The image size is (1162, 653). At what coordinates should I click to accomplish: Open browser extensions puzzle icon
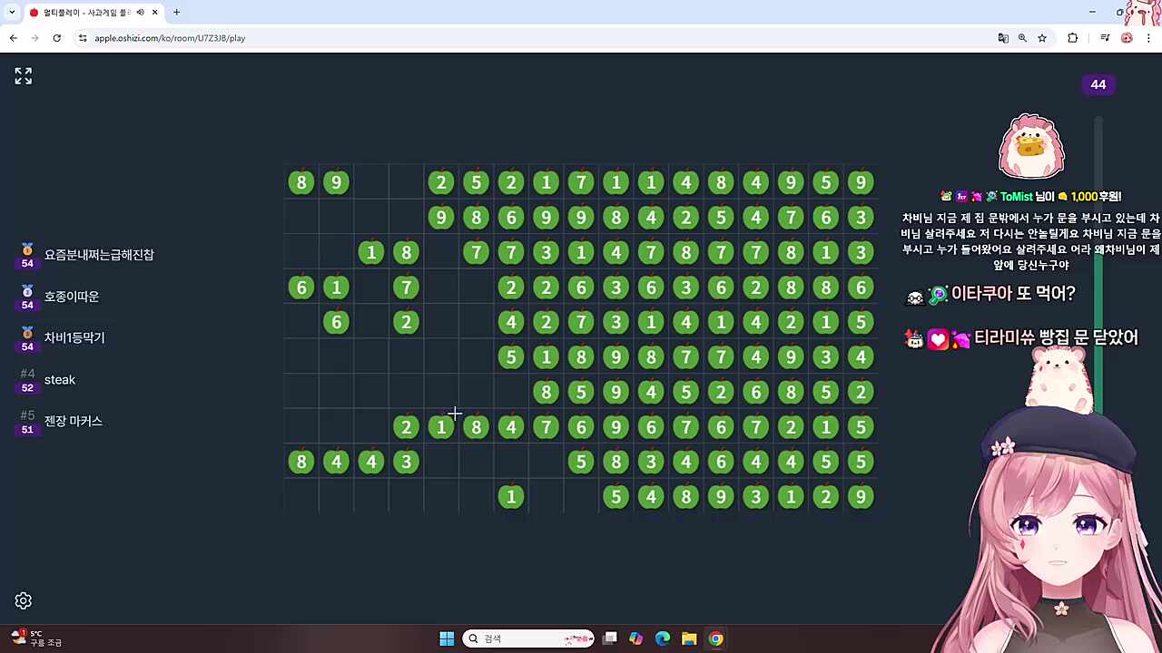pyautogui.click(x=1073, y=38)
